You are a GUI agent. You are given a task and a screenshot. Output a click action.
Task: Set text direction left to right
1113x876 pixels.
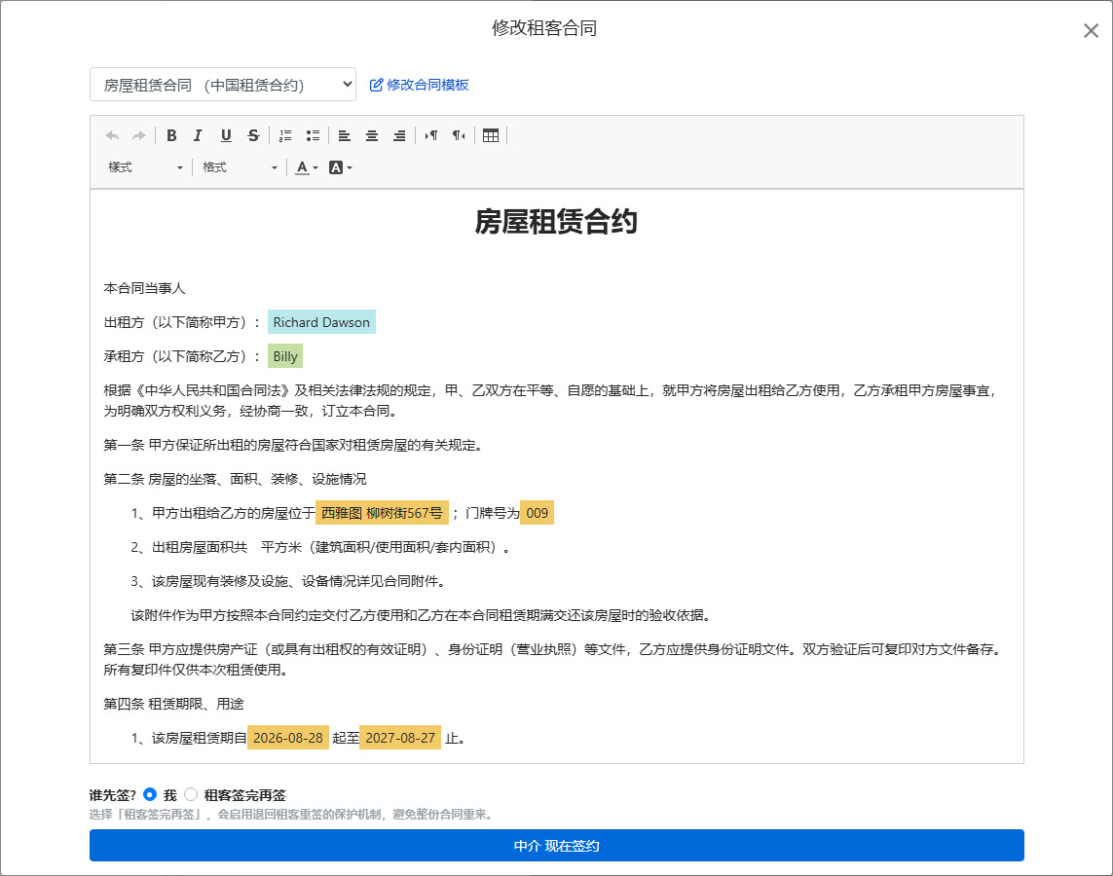pos(431,135)
